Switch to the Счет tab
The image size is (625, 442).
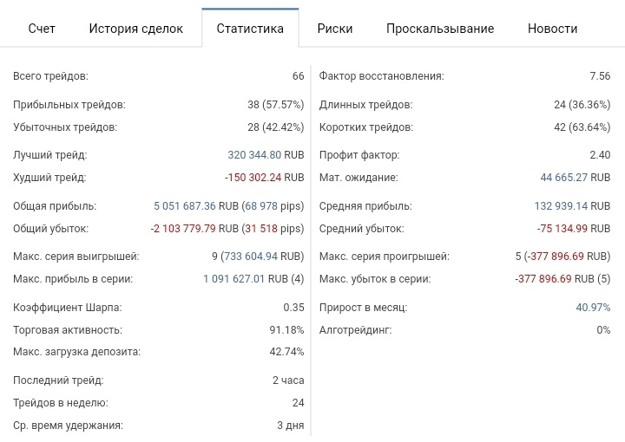[42, 29]
